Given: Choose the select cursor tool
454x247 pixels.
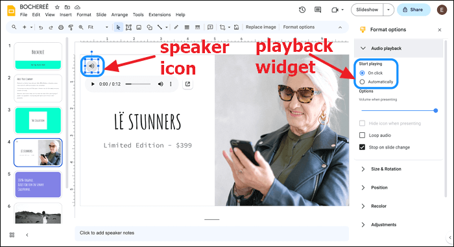Looking at the screenshot, I should (118, 27).
